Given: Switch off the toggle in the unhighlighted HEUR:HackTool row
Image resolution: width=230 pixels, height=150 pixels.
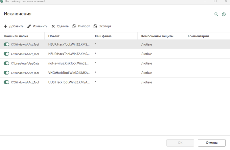Looking at the screenshot, I should pyautogui.click(x=7, y=54).
